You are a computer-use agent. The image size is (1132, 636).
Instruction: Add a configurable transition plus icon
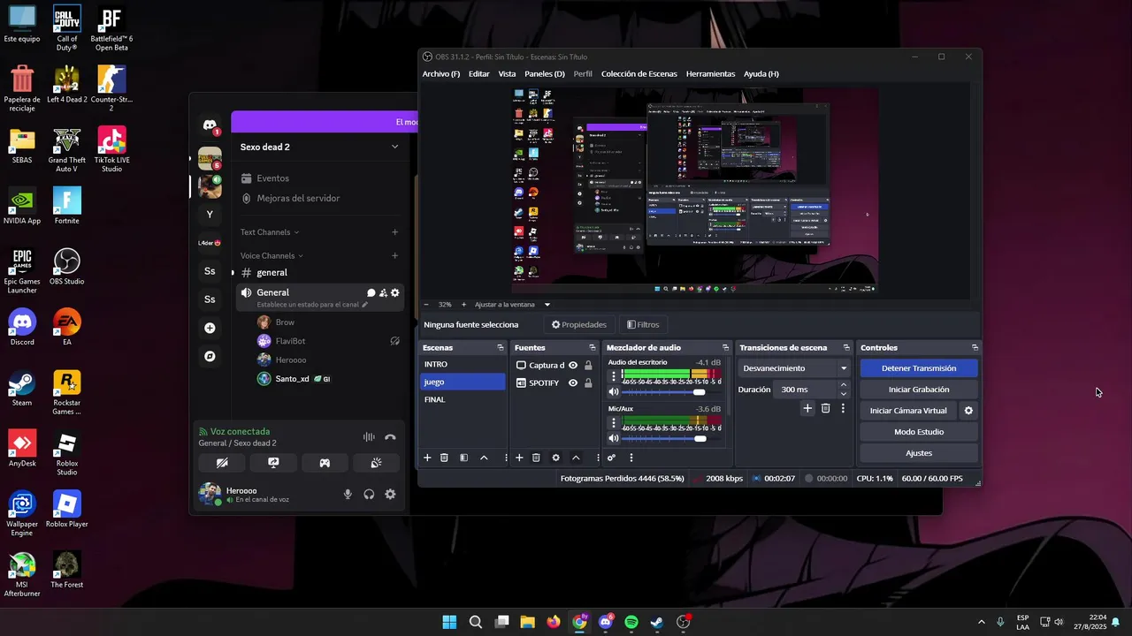pyautogui.click(x=807, y=408)
